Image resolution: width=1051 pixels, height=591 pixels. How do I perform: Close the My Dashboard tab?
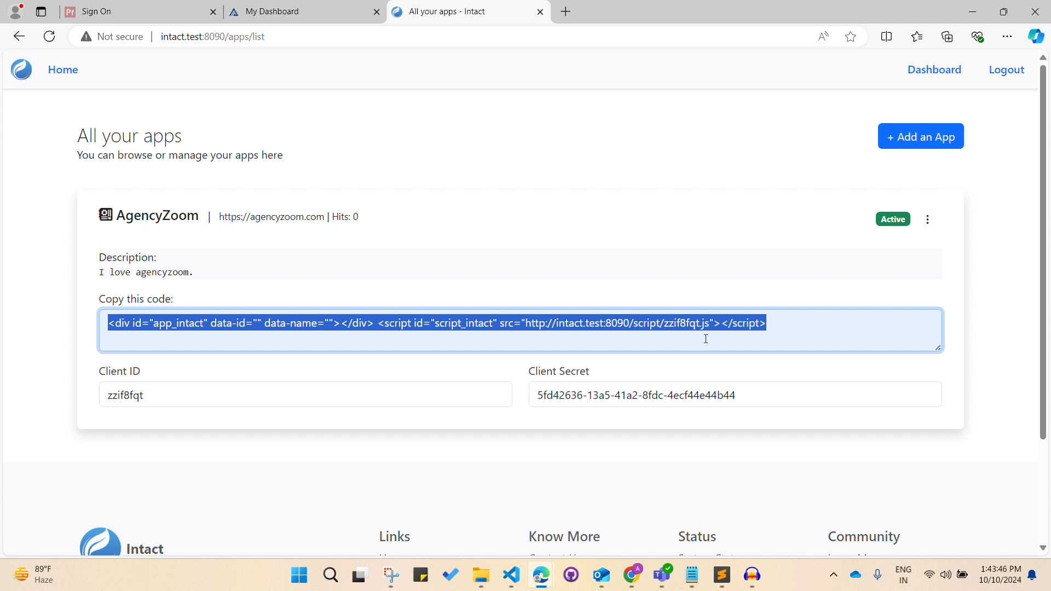pos(377,11)
